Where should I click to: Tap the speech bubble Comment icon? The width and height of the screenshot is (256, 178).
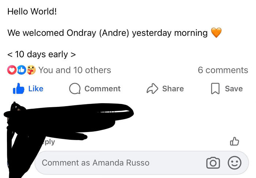(x=75, y=89)
